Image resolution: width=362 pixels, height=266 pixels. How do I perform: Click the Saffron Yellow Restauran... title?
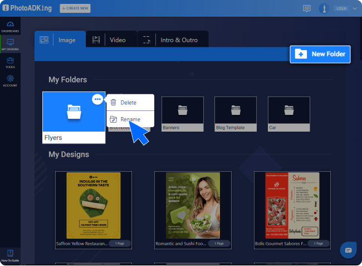click(82, 244)
